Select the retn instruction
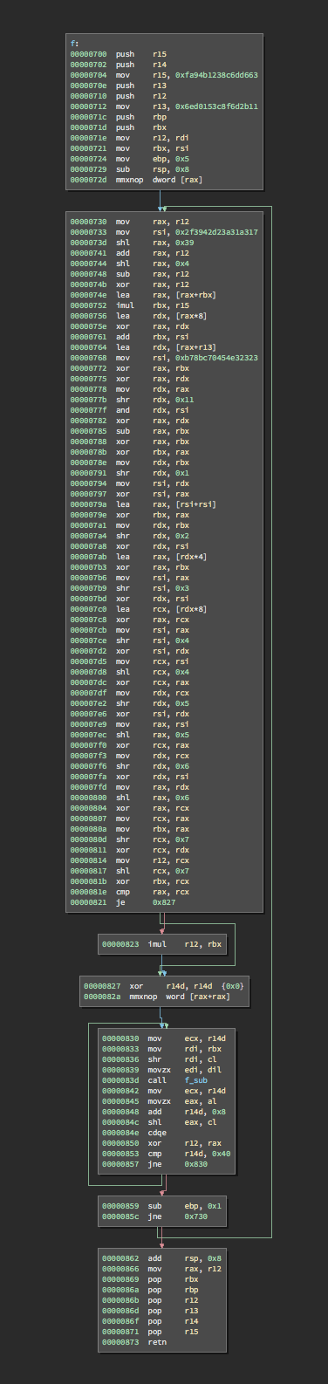Screen dimensions: 328x1384 (x=157, y=1342)
